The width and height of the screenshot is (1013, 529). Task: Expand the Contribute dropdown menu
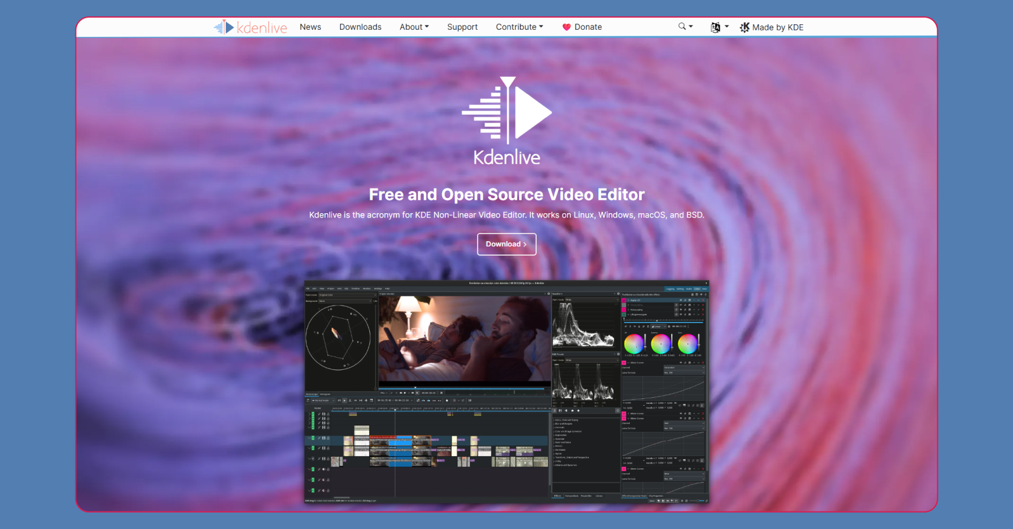click(x=519, y=27)
